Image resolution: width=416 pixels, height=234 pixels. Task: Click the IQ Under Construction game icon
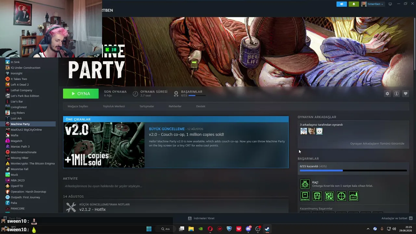(7, 68)
